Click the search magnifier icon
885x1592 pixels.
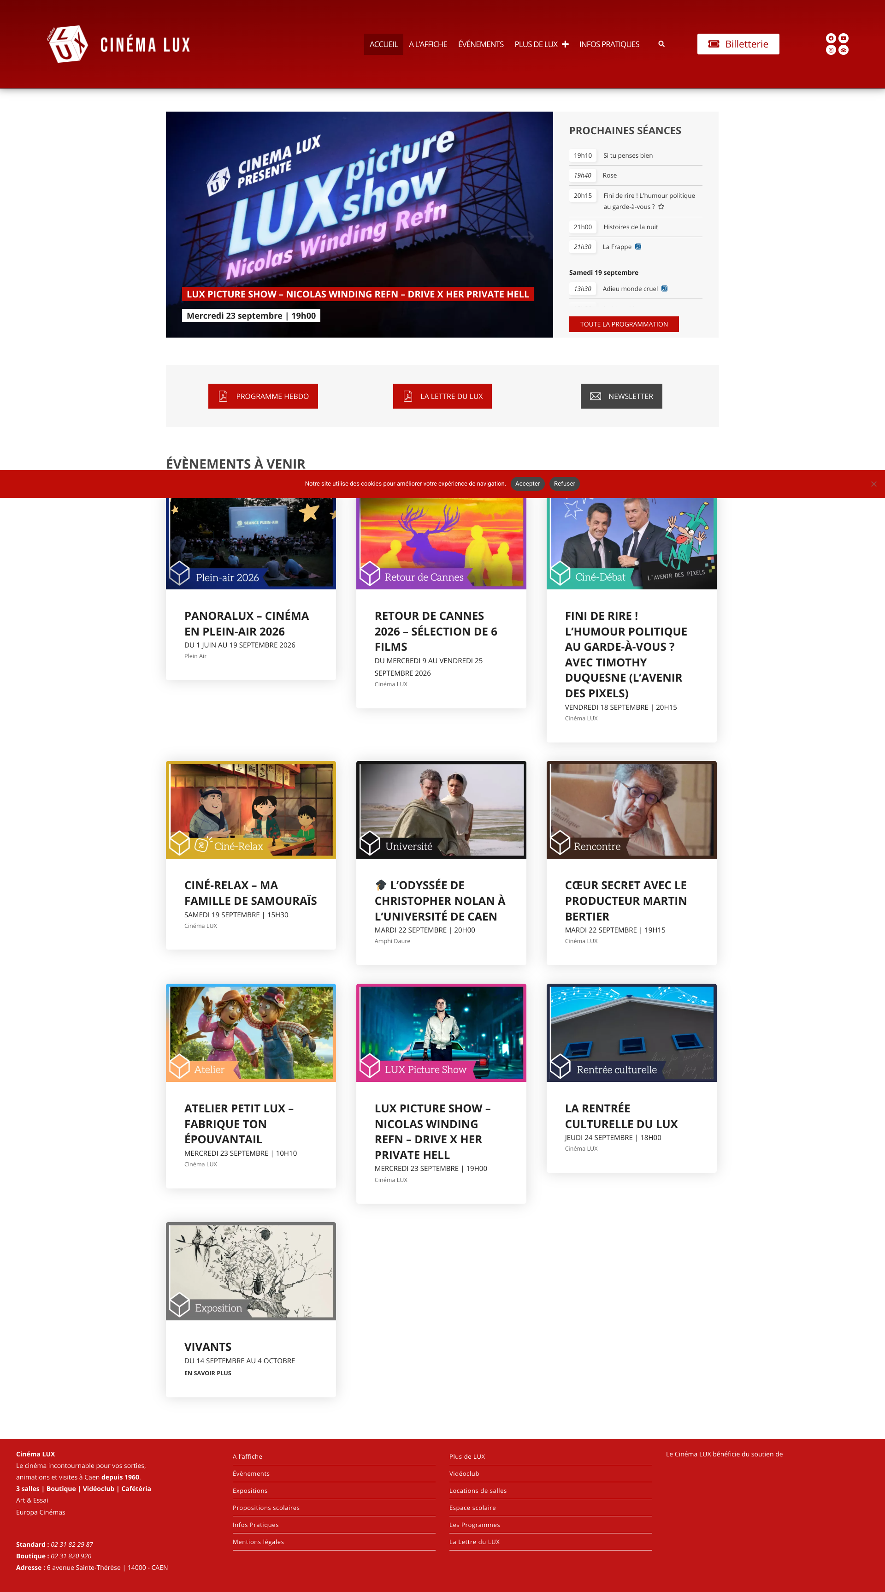(x=661, y=44)
